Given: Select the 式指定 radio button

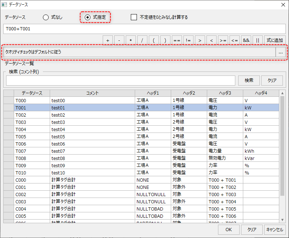Looking at the screenshot, I should 88,17.
